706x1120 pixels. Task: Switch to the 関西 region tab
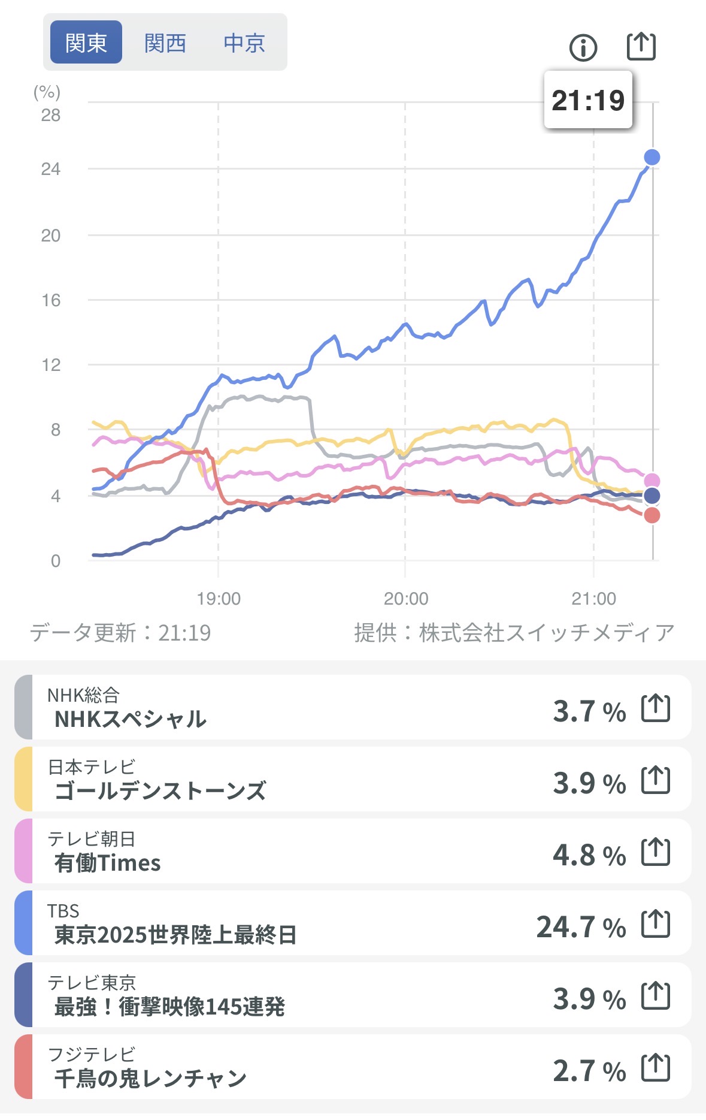[165, 43]
